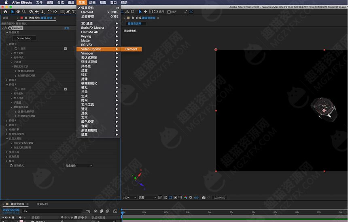
Task: Select the Type text tool
Action: 74,12
